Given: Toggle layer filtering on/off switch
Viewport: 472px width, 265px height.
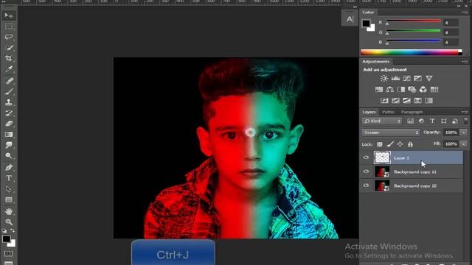Looking at the screenshot, I should (x=465, y=121).
